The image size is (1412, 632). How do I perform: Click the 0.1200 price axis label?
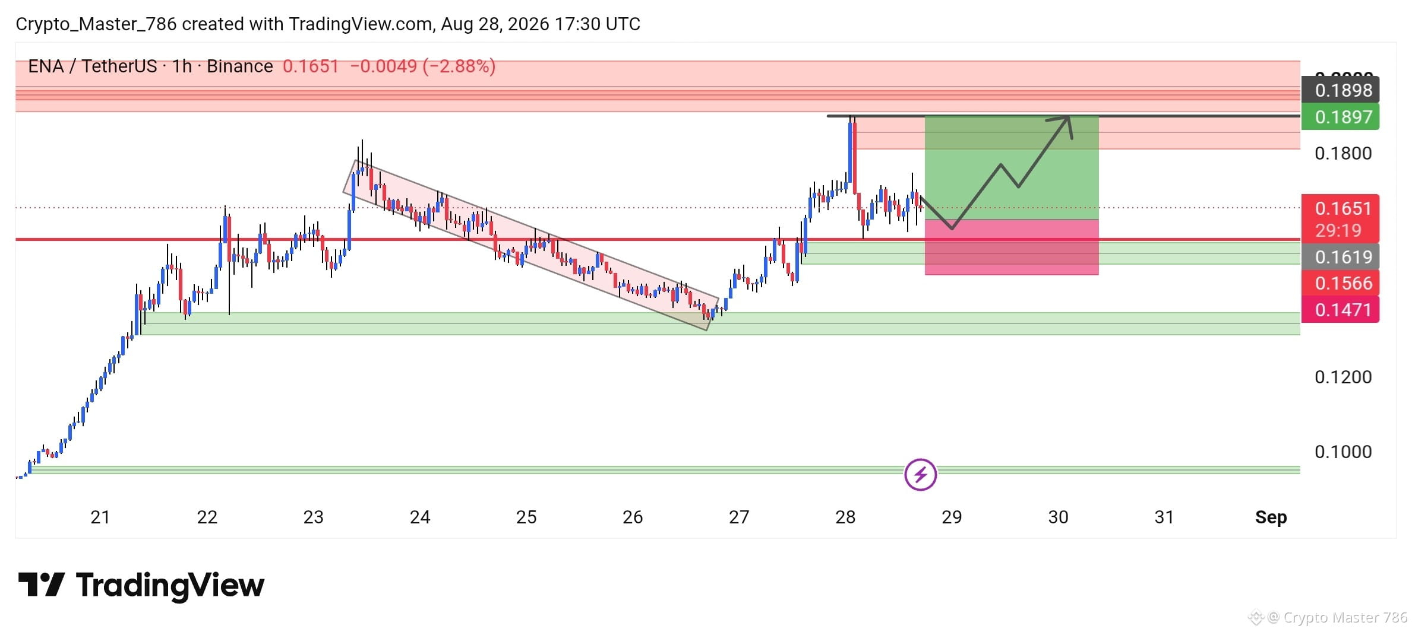tap(1343, 377)
